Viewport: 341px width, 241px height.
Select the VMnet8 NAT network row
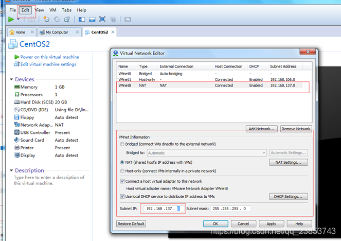click(210, 85)
